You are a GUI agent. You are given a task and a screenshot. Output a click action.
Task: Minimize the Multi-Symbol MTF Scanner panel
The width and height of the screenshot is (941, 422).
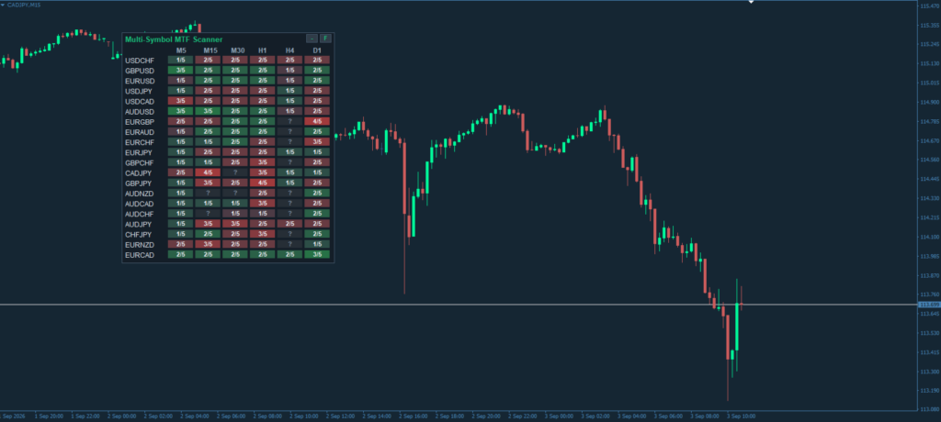312,39
